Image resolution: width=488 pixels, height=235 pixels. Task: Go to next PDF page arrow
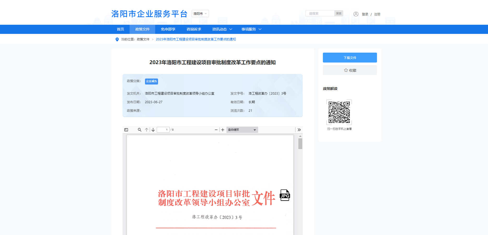coord(153,130)
